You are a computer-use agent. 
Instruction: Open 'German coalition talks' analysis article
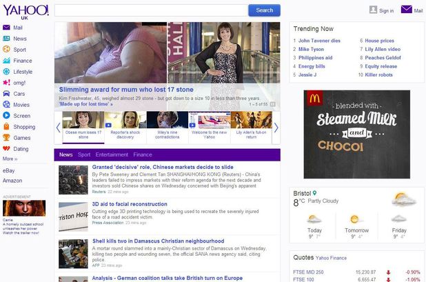(x=167, y=278)
